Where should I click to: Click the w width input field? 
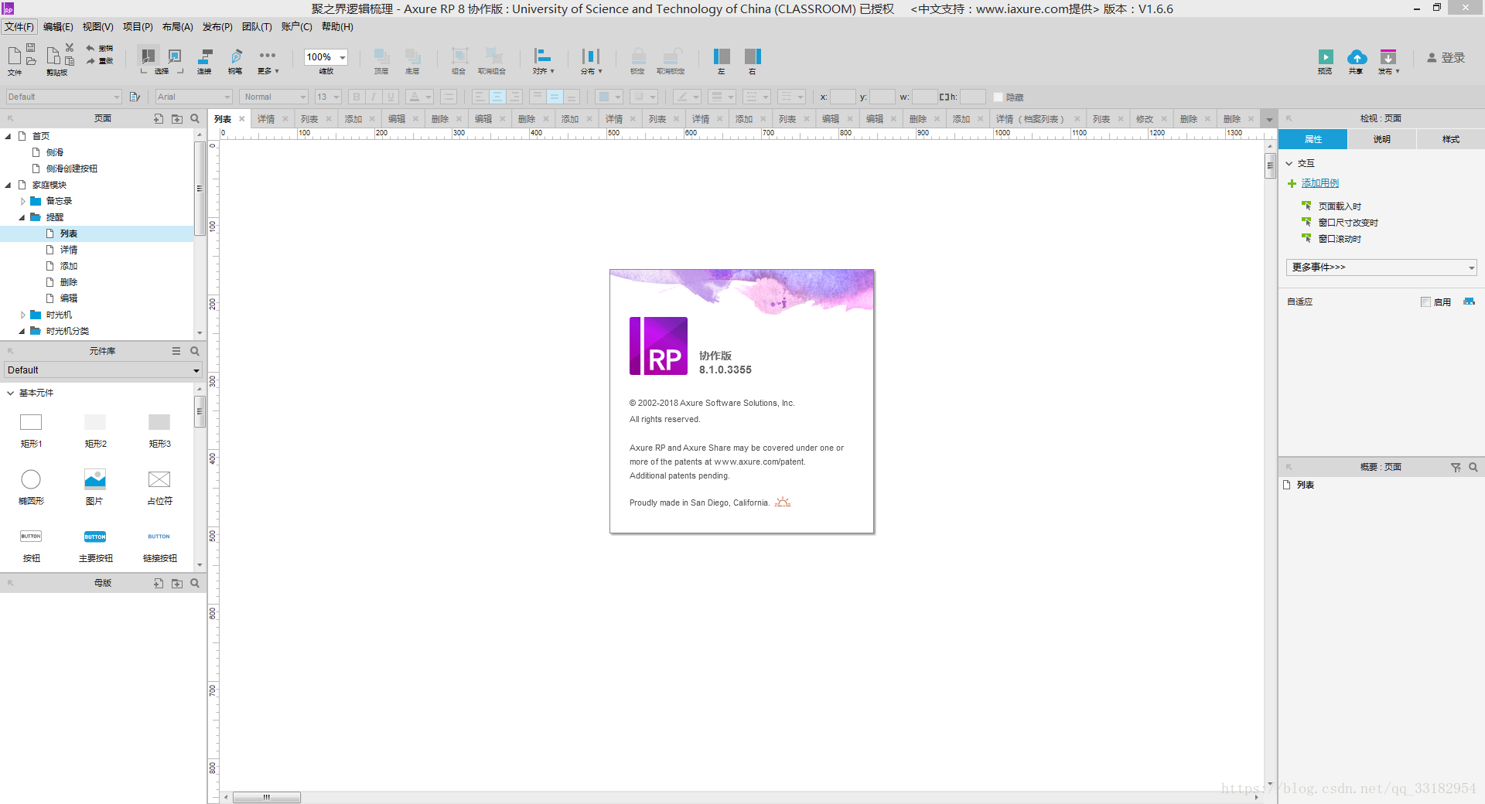pos(924,97)
